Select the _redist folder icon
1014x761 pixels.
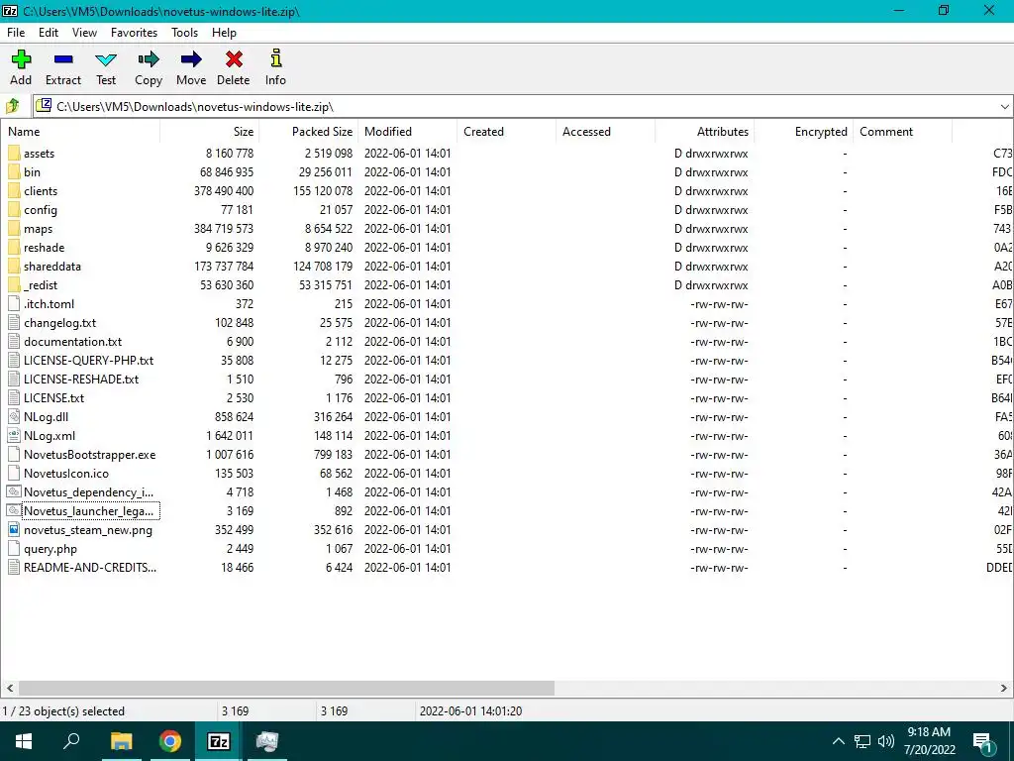pyautogui.click(x=14, y=284)
